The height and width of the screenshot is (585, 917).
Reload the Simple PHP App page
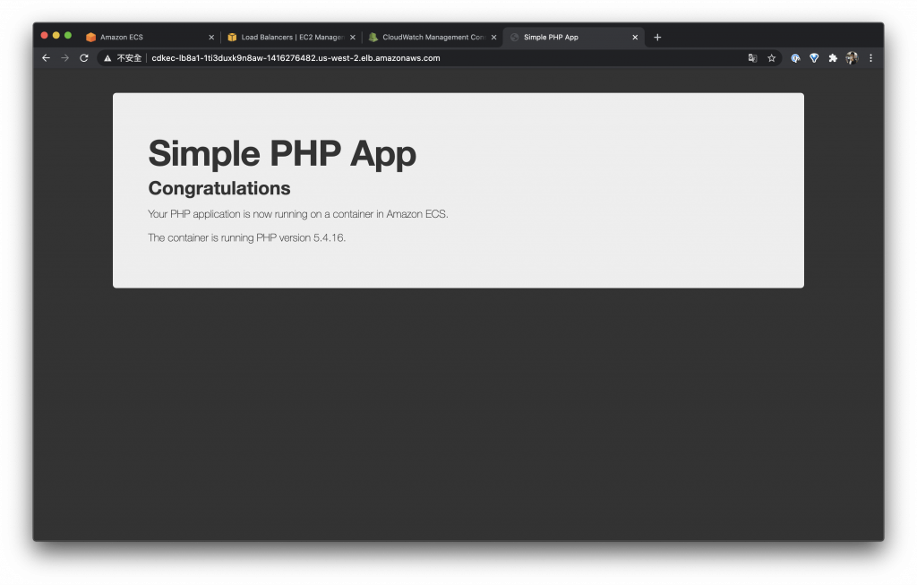(84, 58)
